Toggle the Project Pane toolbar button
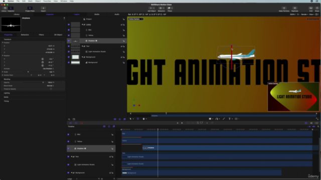The image size is (321, 180). 30,8
